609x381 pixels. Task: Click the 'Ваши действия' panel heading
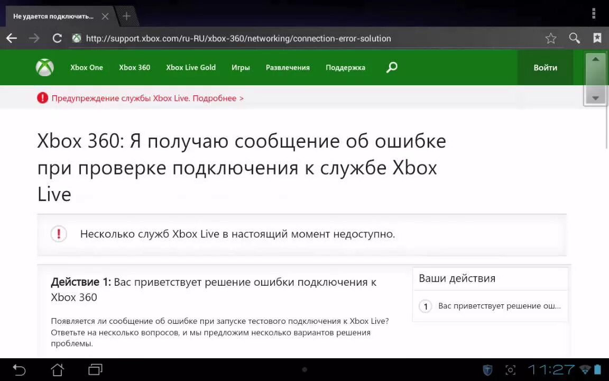click(x=457, y=278)
